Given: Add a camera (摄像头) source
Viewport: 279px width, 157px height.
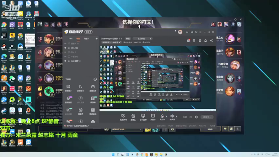Looking at the screenshot, I should click(133, 117).
